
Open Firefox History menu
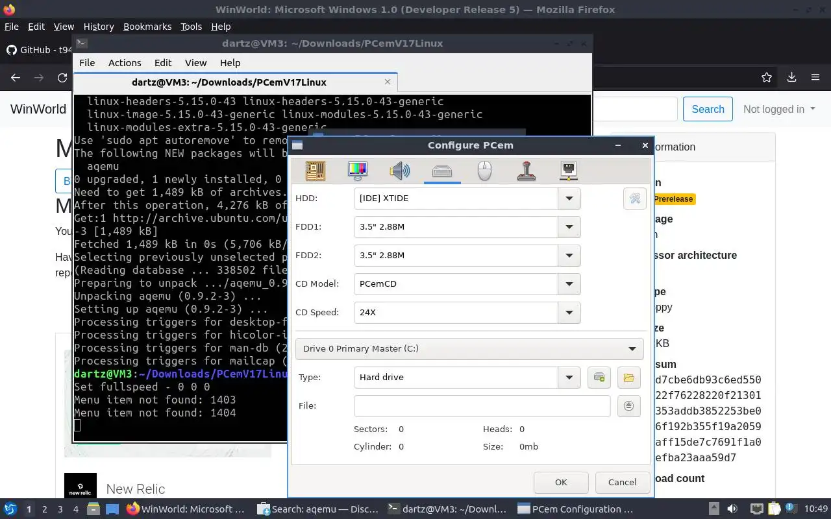(99, 27)
